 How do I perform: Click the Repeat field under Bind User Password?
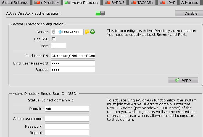(73, 69)
